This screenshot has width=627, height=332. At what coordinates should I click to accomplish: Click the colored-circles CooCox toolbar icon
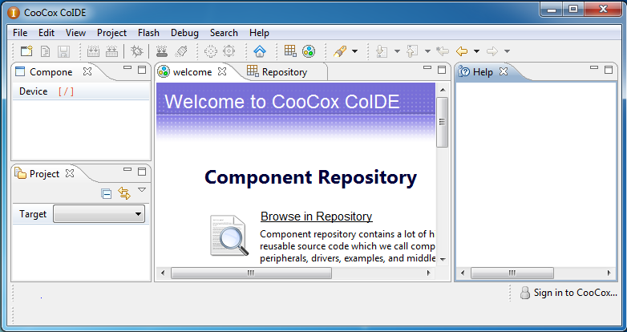309,51
